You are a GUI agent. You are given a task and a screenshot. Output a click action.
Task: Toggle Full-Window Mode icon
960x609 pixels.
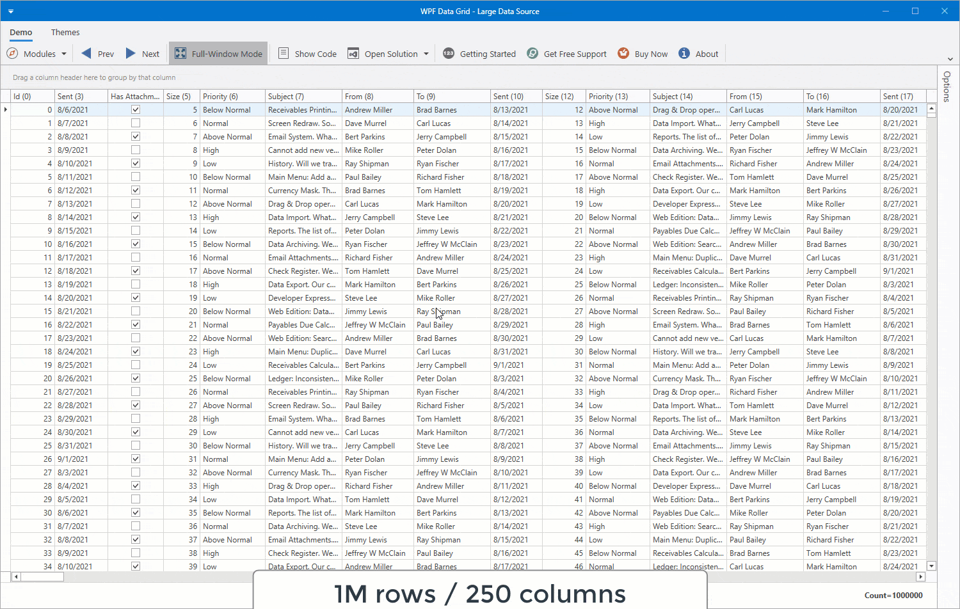(x=180, y=54)
